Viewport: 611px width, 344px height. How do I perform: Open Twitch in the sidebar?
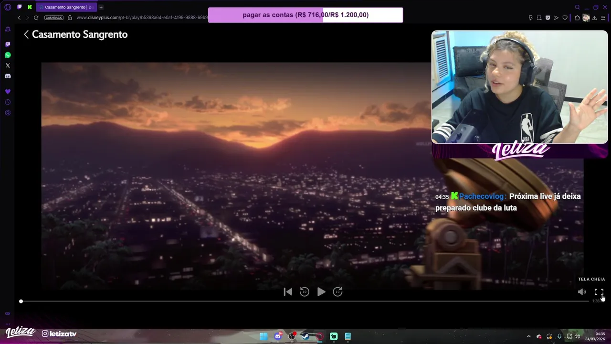8,44
